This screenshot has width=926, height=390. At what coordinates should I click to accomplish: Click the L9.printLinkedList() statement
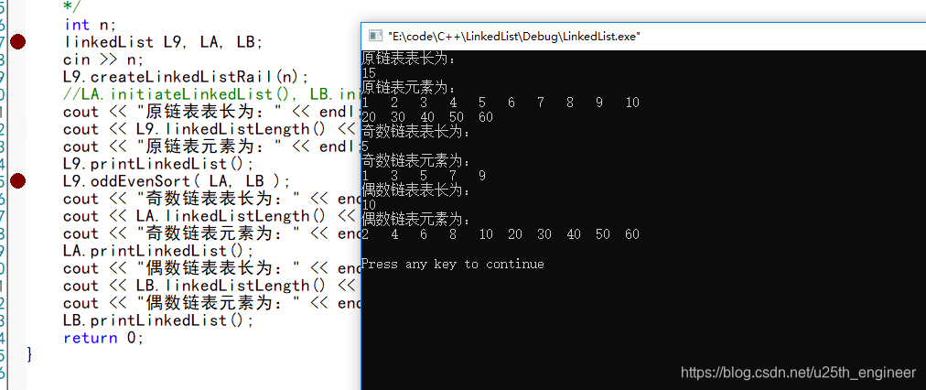[159, 164]
